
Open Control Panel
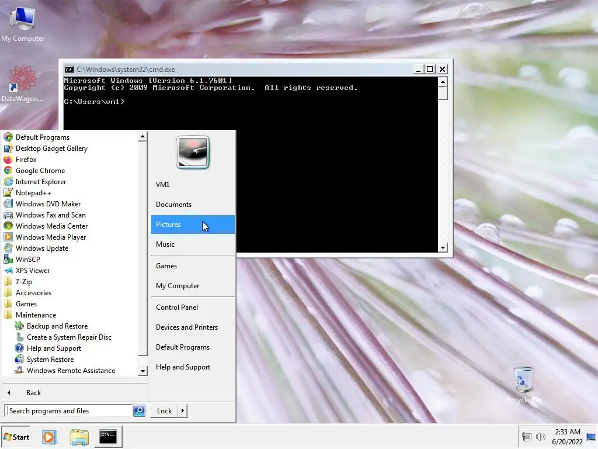(193, 308)
